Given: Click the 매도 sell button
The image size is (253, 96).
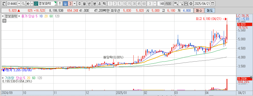Looking at the screenshot, I should (210, 10).
